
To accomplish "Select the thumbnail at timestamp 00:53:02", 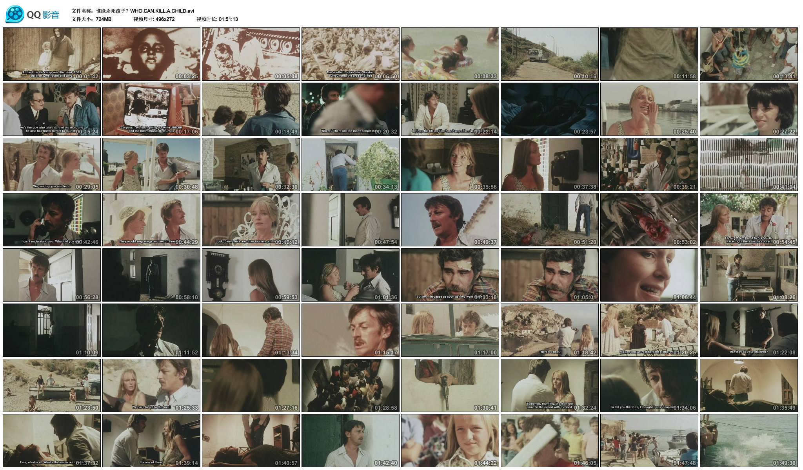I will click(649, 220).
